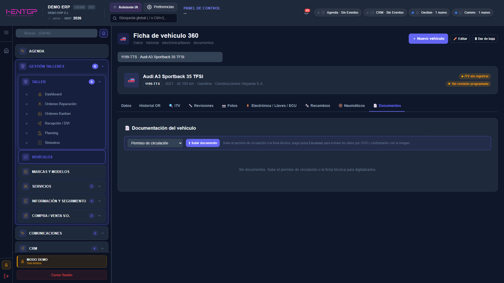
Task: Click the Subir documento button
Action: click(203, 143)
